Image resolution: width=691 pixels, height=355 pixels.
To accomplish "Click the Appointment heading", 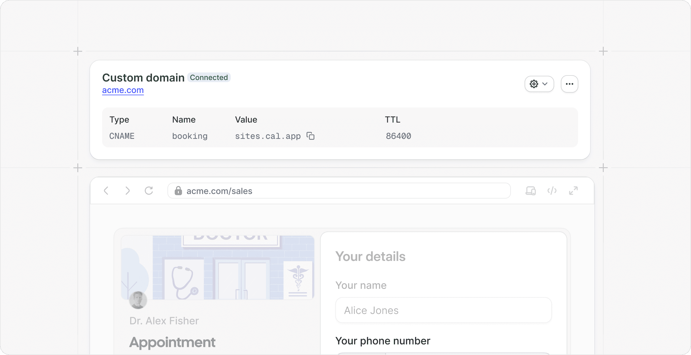I will pyautogui.click(x=172, y=342).
